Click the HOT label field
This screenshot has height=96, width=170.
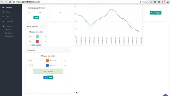(x=35, y=61)
